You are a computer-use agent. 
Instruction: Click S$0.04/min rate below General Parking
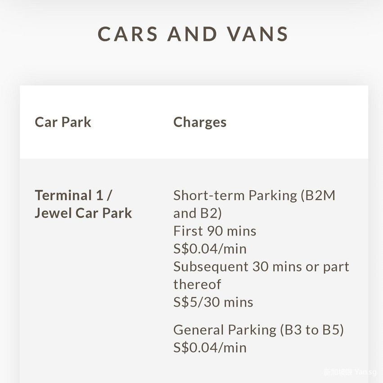[x=210, y=347]
